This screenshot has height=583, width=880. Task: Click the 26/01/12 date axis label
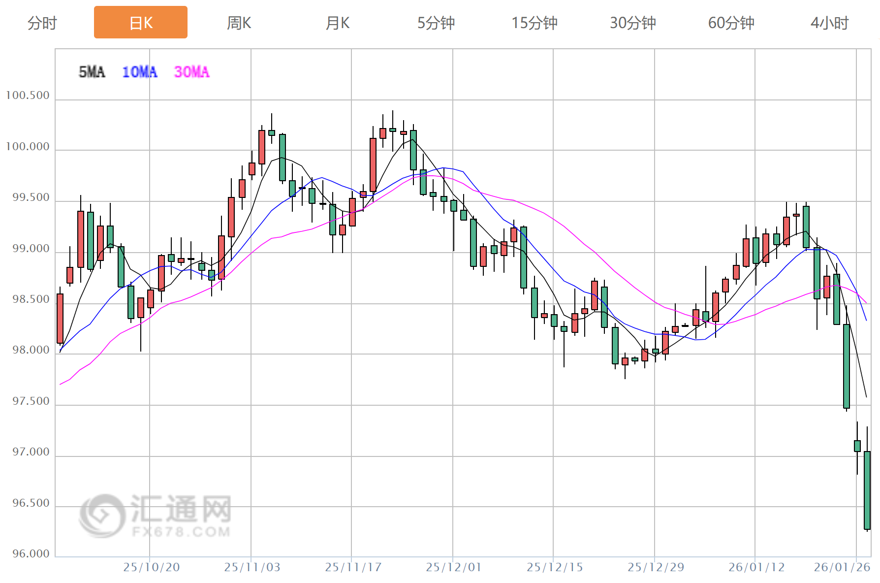pyautogui.click(x=756, y=567)
